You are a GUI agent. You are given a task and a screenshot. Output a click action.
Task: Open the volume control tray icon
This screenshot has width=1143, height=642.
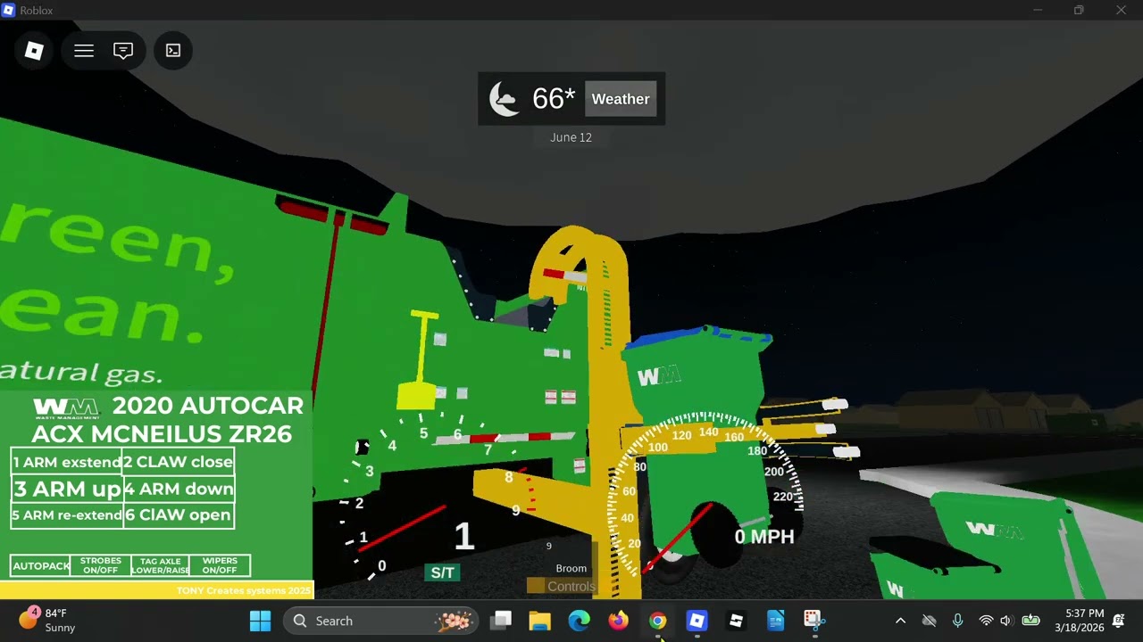click(1006, 621)
